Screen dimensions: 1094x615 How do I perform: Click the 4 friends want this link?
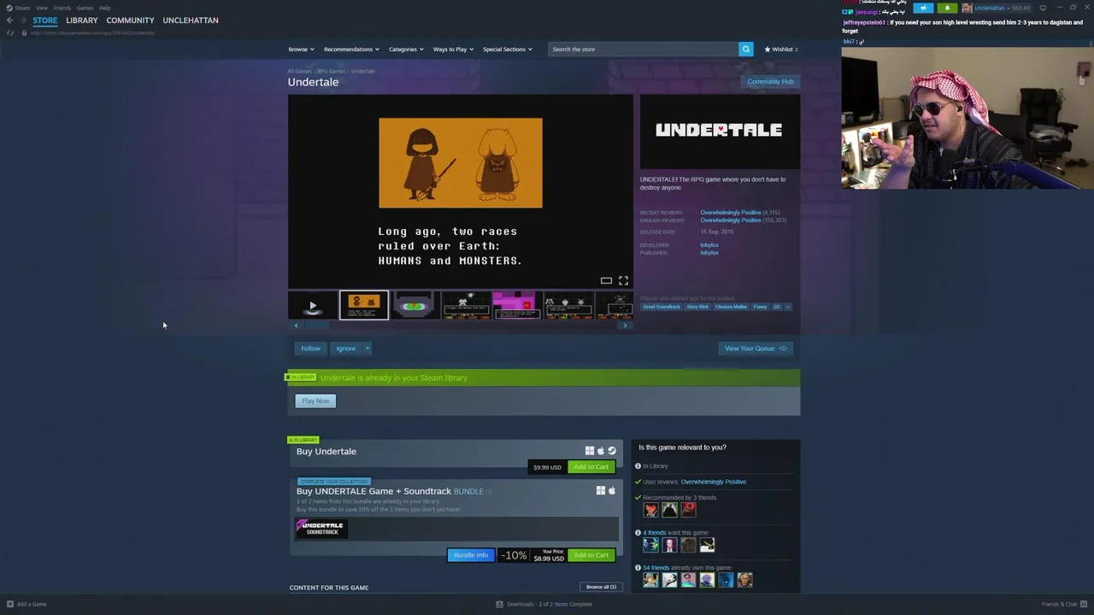tap(655, 533)
